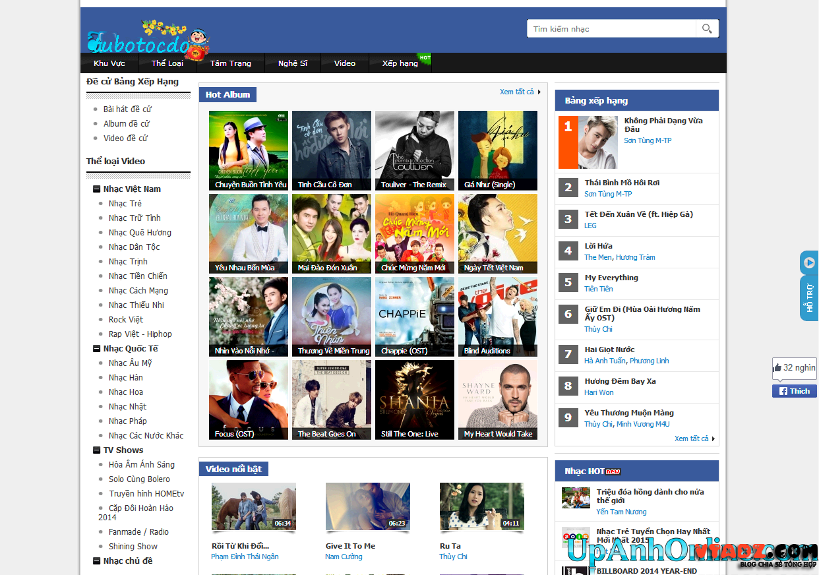
Task: Collapse the Nhạc Việt Nam category
Action: (96, 189)
